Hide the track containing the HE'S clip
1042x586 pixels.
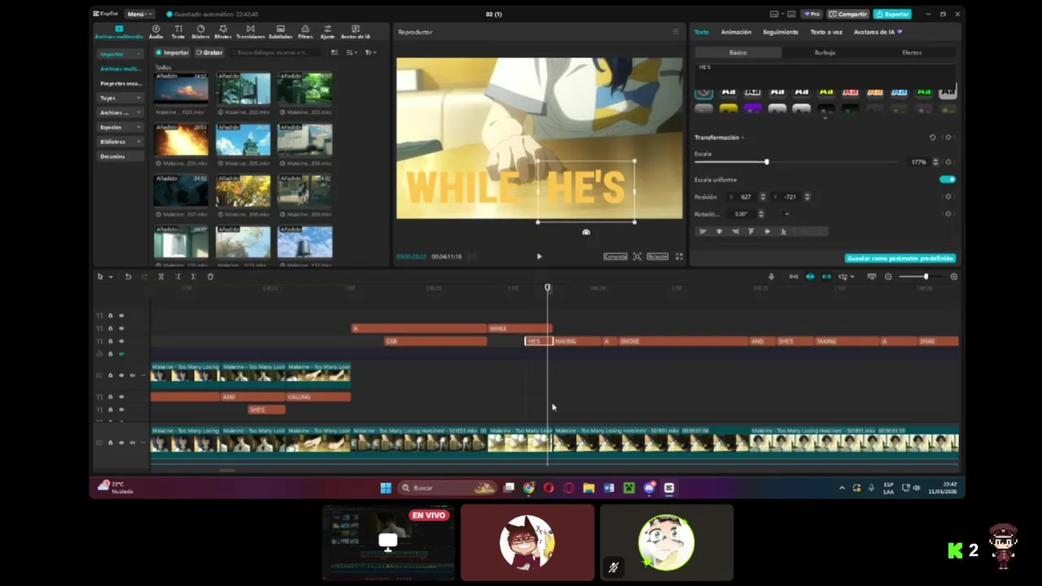[x=121, y=342]
